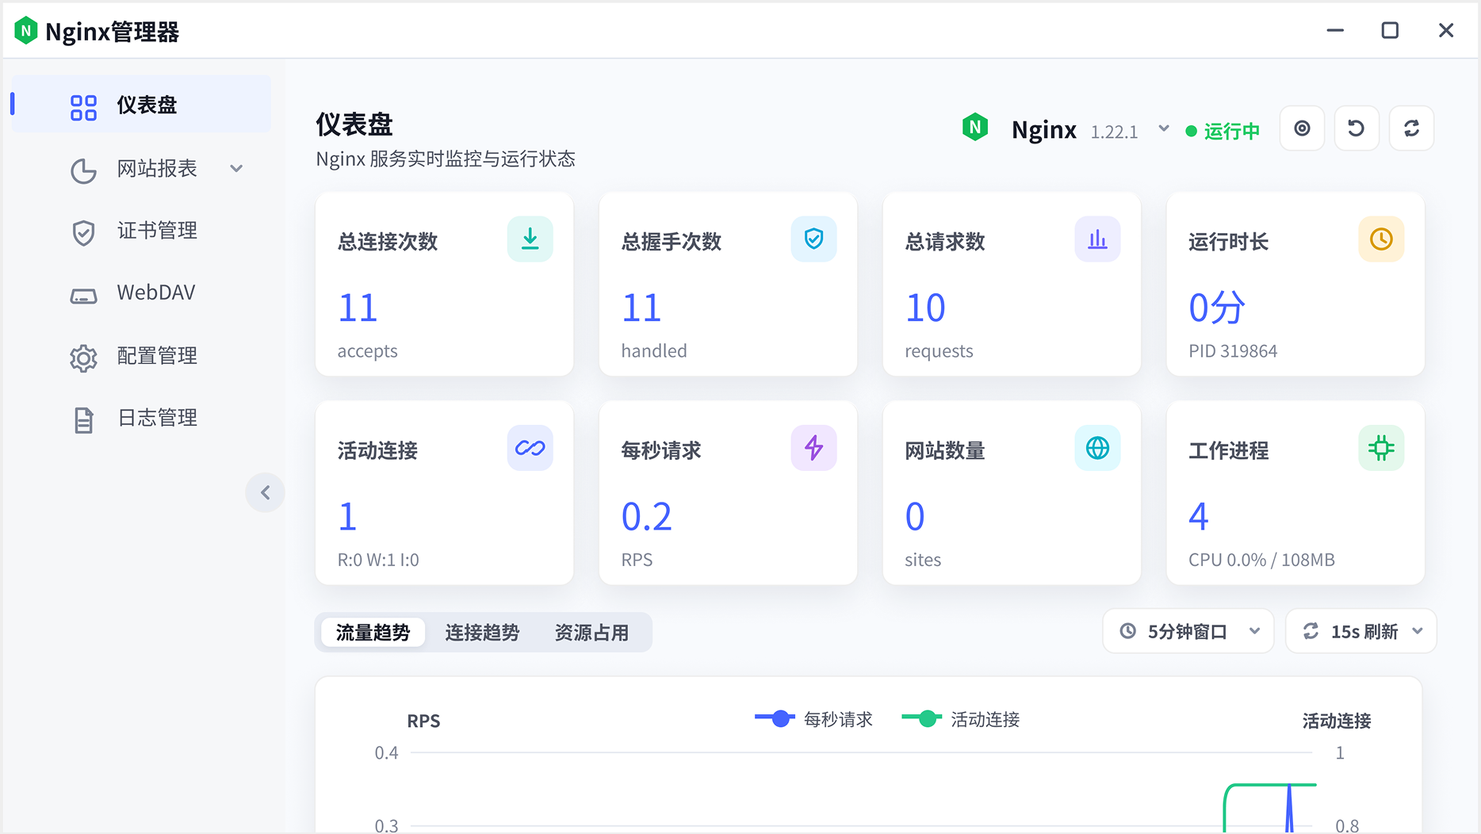Click the 运行时长 clock icon
This screenshot has height=834, width=1481.
(x=1381, y=239)
